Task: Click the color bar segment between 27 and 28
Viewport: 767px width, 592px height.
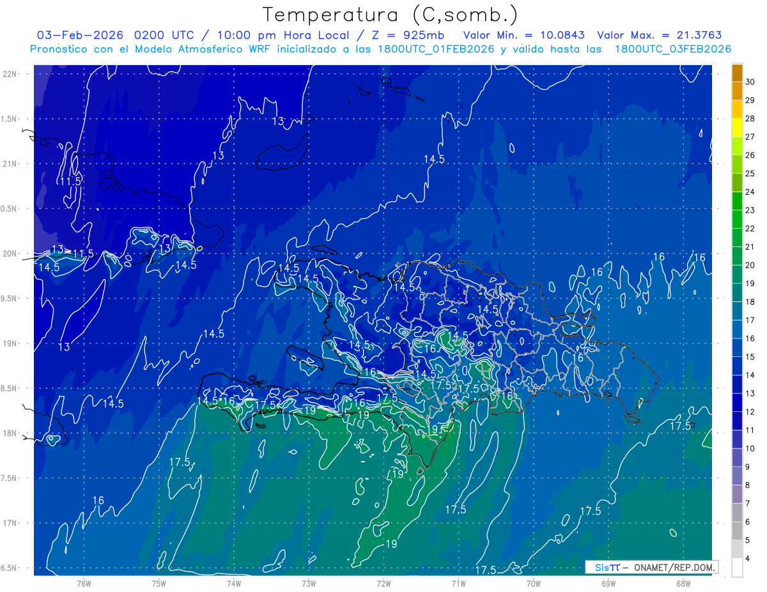Action: 737,128
